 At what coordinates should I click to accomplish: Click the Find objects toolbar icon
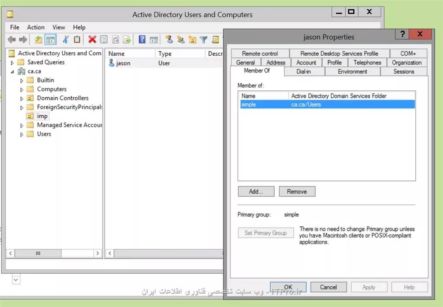215,39
